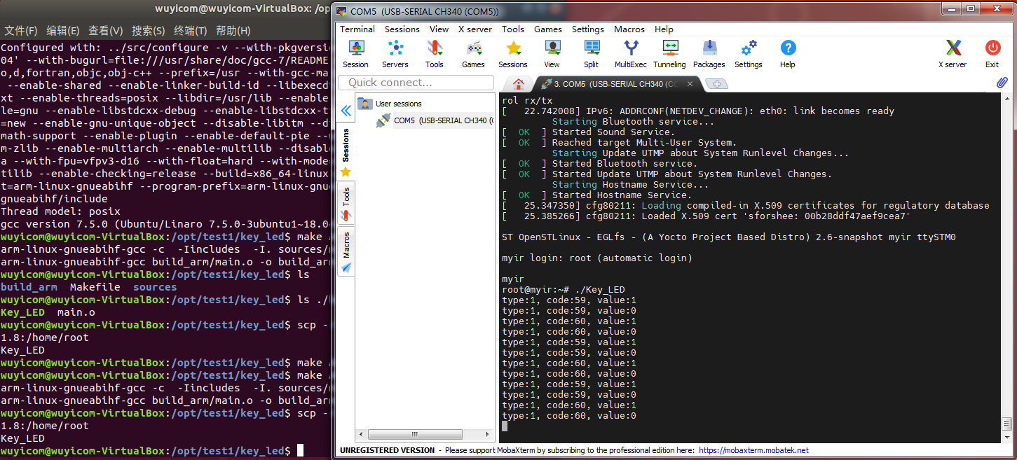Open the View menu in MobaXterm

click(x=439, y=29)
